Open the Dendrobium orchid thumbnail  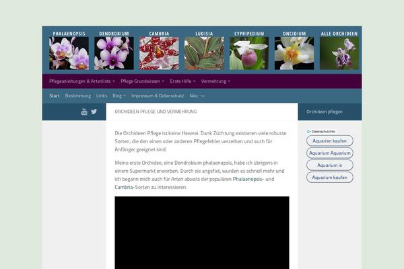(114, 53)
